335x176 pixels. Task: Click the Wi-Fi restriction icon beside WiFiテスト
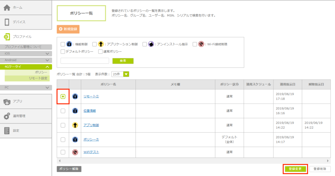[x=75, y=152]
